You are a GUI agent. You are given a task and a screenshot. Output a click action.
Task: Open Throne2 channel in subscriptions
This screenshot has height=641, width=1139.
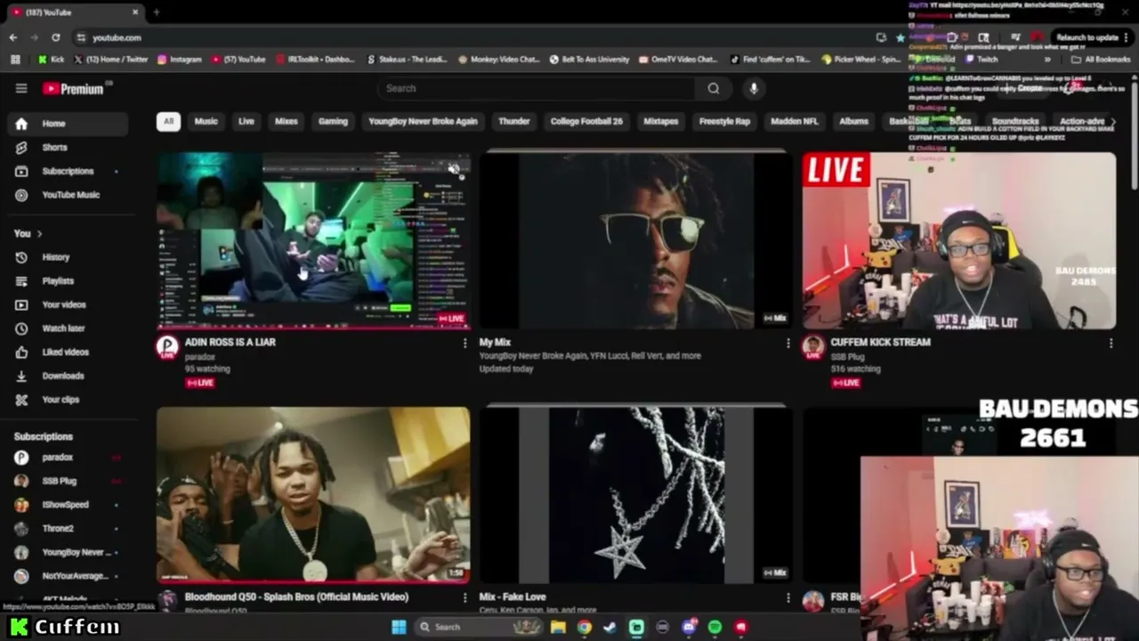click(68, 529)
